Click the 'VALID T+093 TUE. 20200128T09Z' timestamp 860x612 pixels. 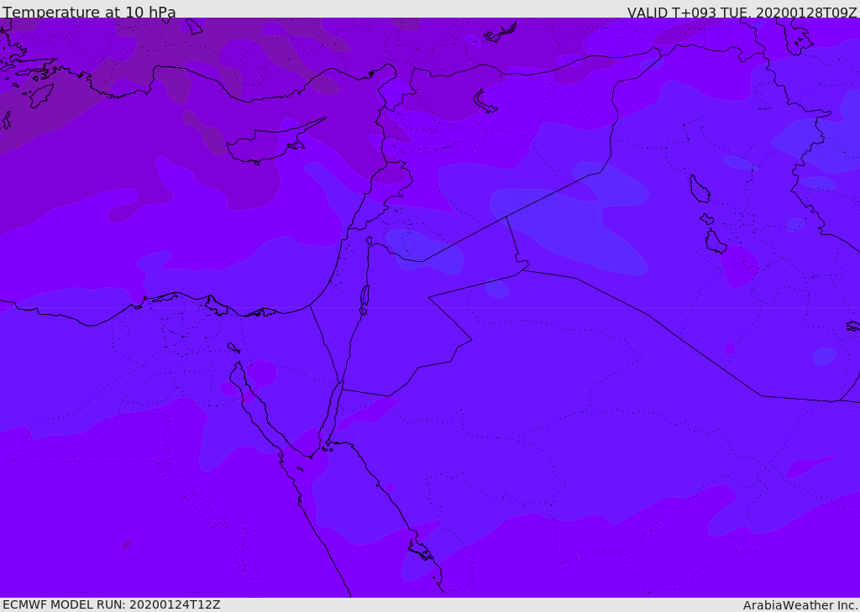742,13
